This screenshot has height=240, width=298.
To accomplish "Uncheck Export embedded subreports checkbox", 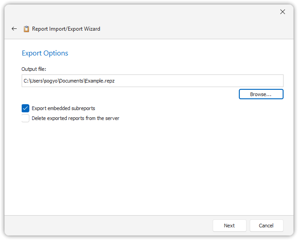I will [x=25, y=108].
